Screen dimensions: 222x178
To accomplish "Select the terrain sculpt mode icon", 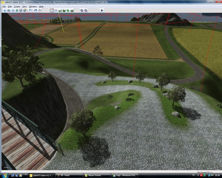I will pos(60,10).
